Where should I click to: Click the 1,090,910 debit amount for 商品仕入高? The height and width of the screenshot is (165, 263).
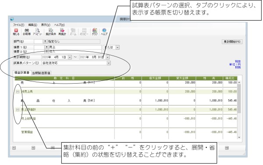161,101
